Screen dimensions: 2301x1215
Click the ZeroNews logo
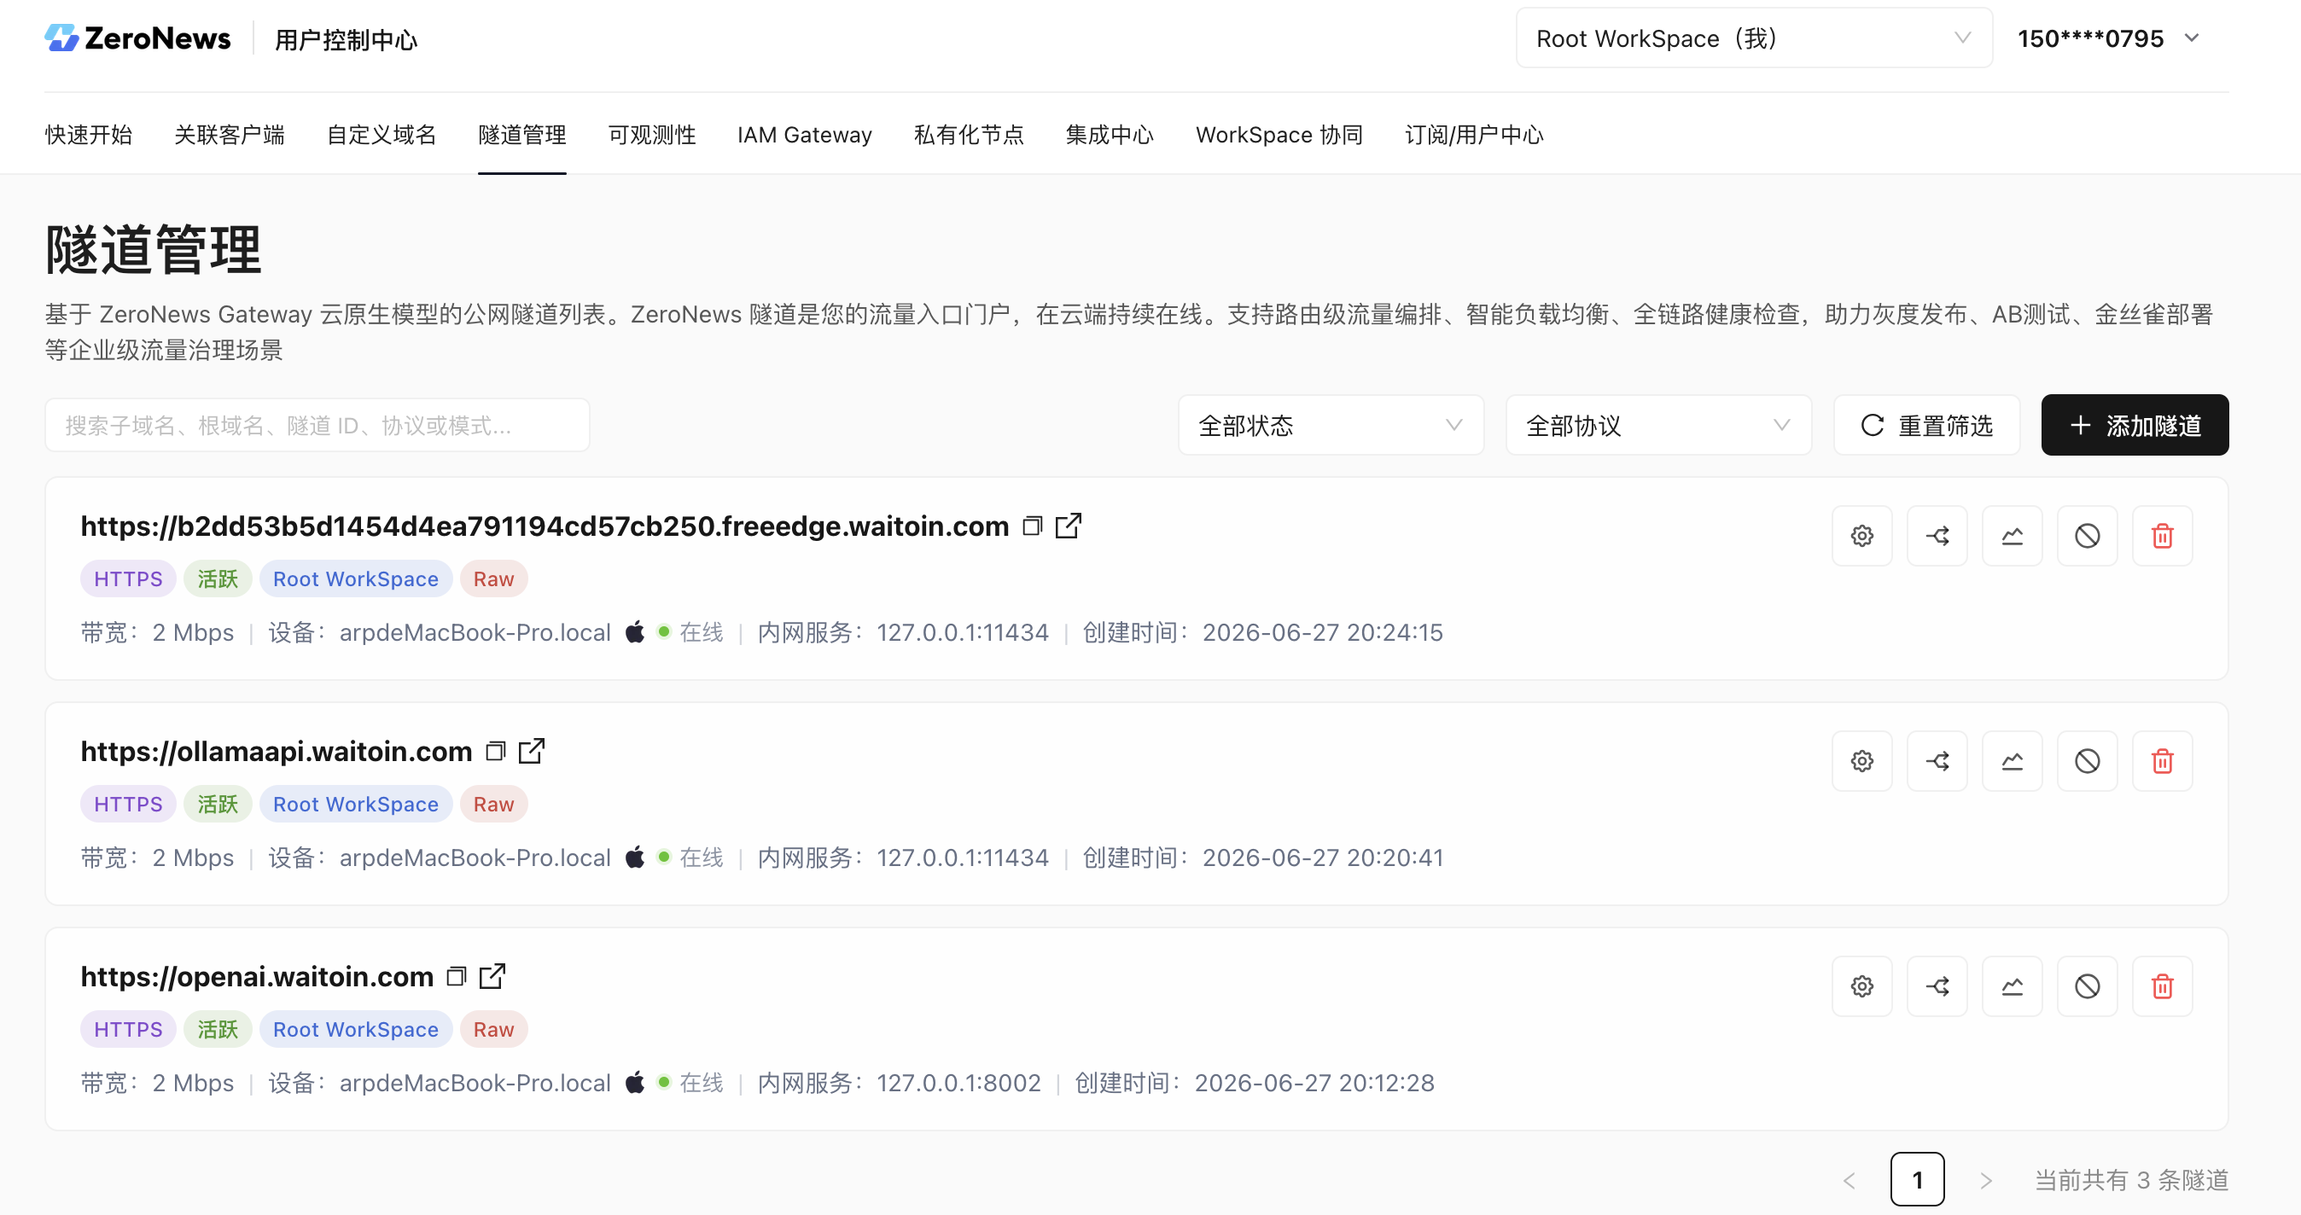point(137,38)
